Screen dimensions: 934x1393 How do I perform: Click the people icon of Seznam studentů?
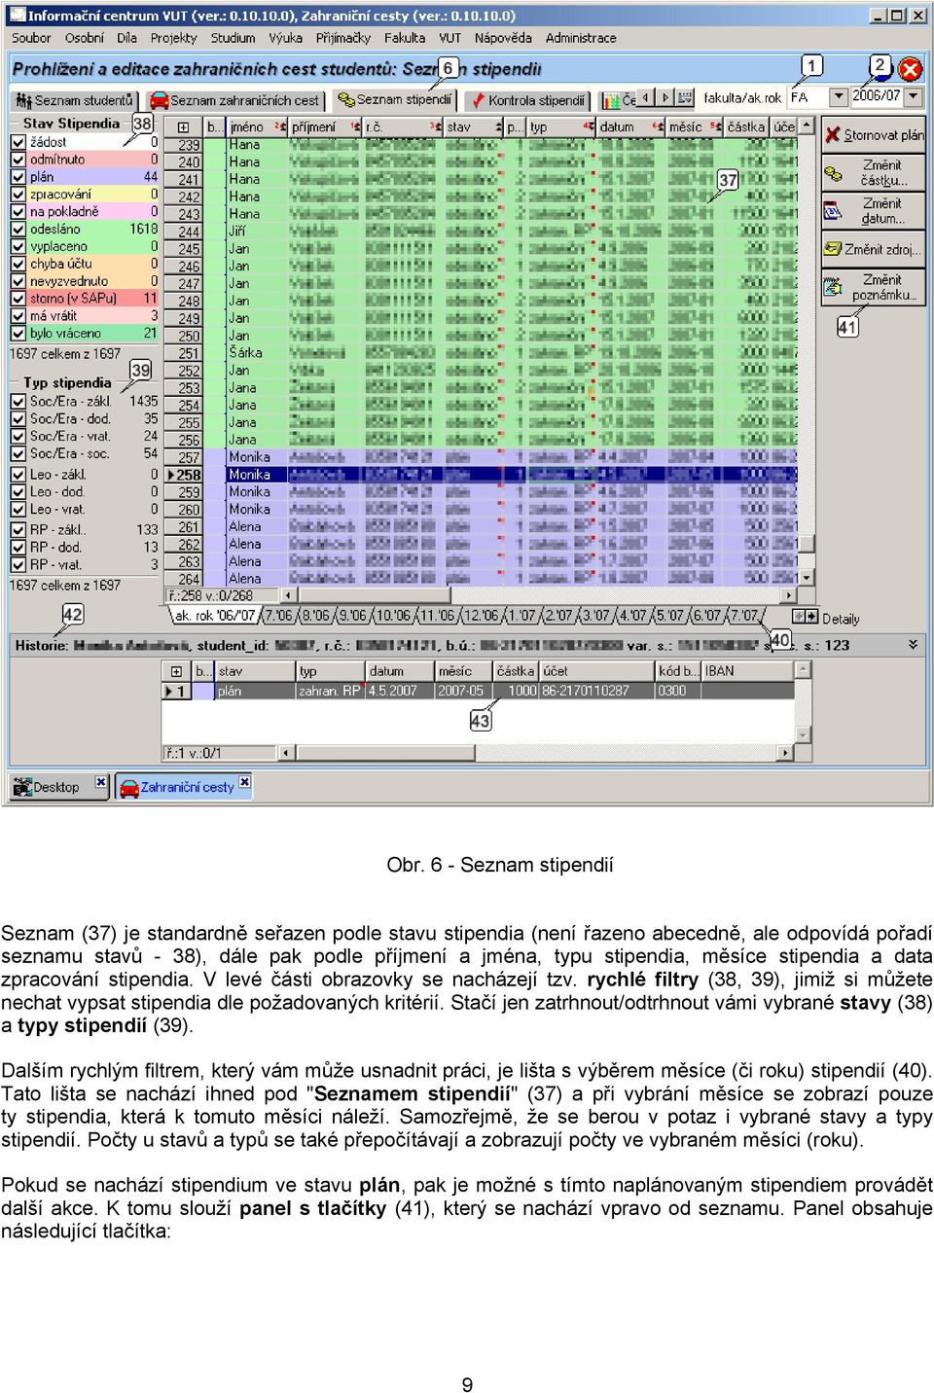24,100
